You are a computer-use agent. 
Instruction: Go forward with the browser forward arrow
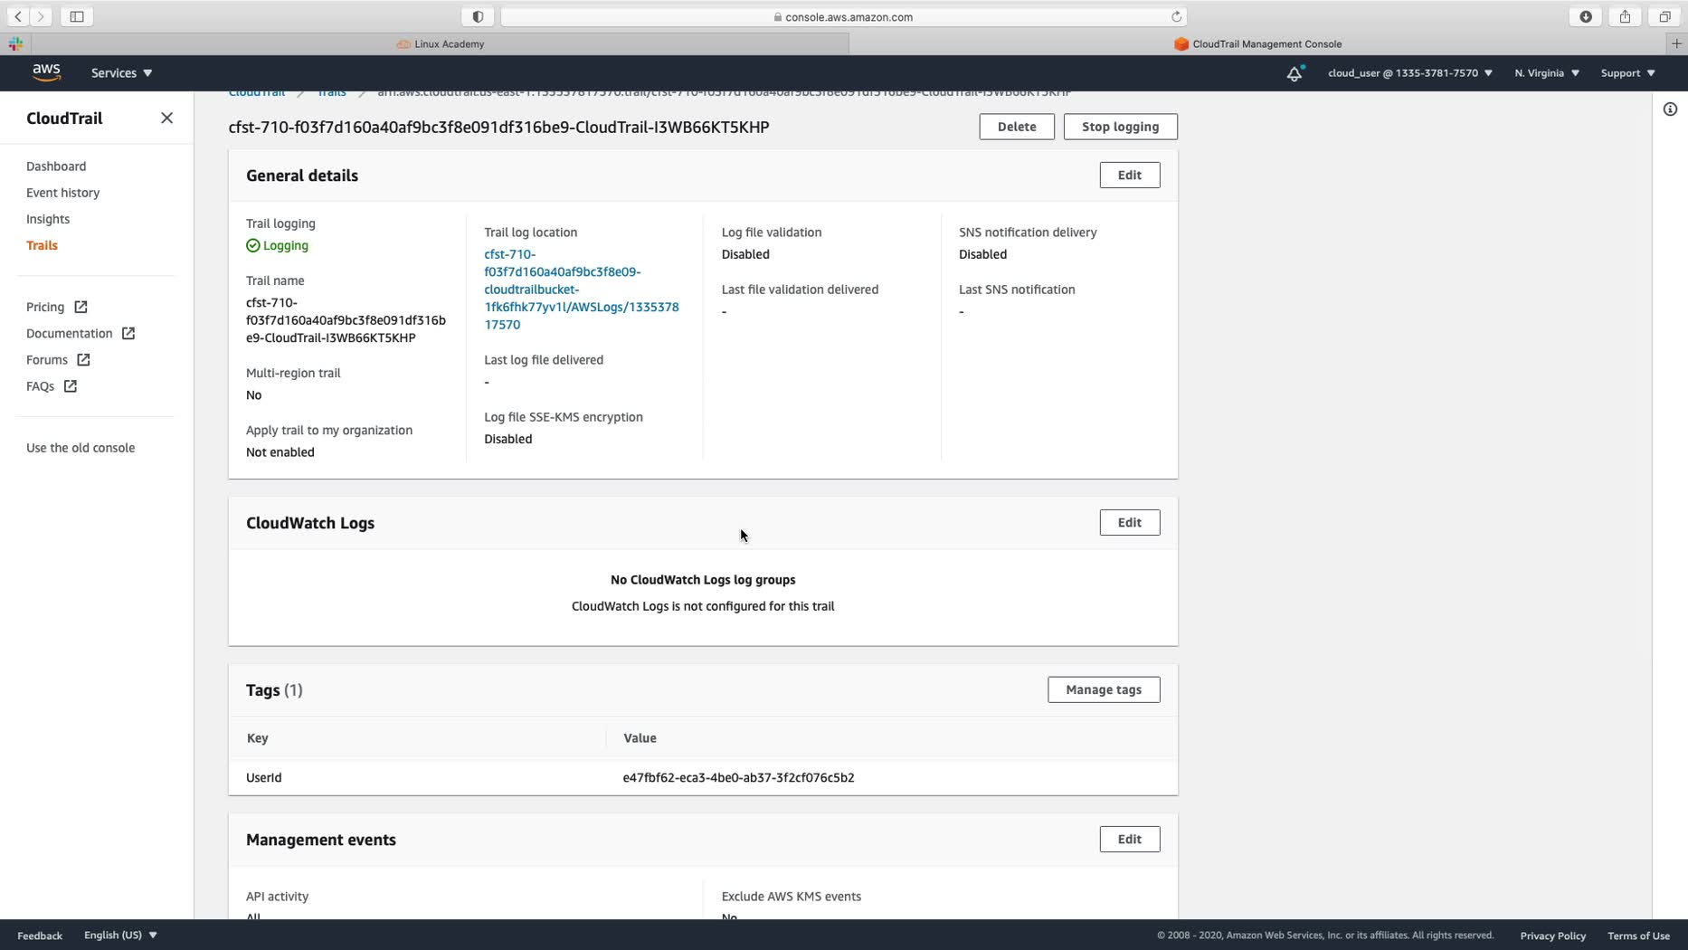coord(41,16)
